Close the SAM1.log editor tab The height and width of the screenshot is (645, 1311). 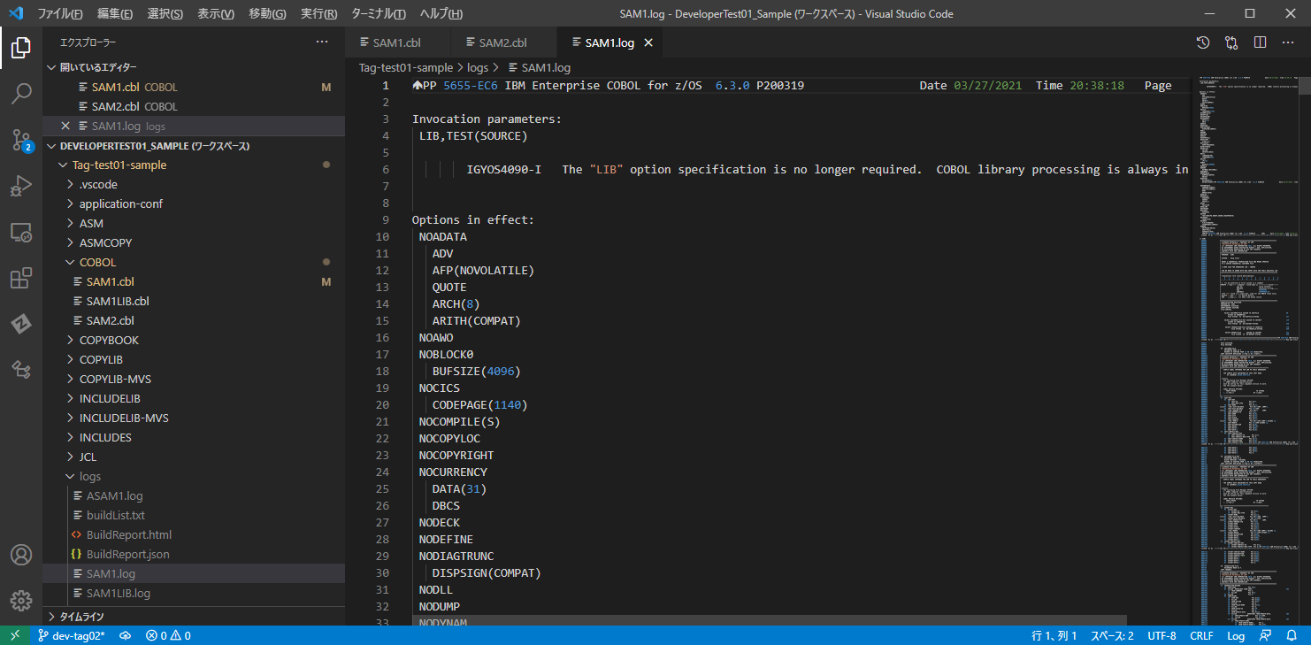[648, 42]
